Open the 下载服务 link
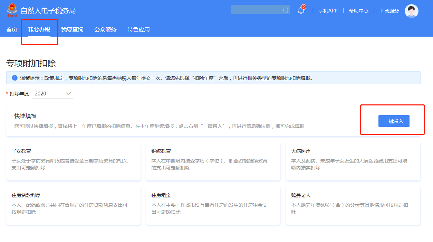Viewport: 433px width, 242px height. (x=389, y=11)
